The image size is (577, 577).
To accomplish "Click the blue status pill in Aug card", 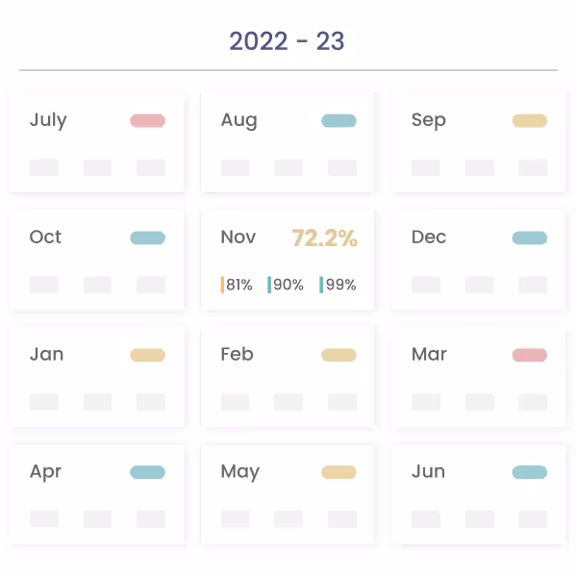I will (339, 121).
